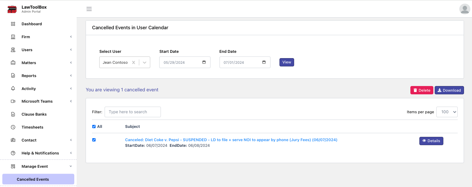Expand the Activity submenu chevron
The width and height of the screenshot is (472, 187).
coord(71,89)
